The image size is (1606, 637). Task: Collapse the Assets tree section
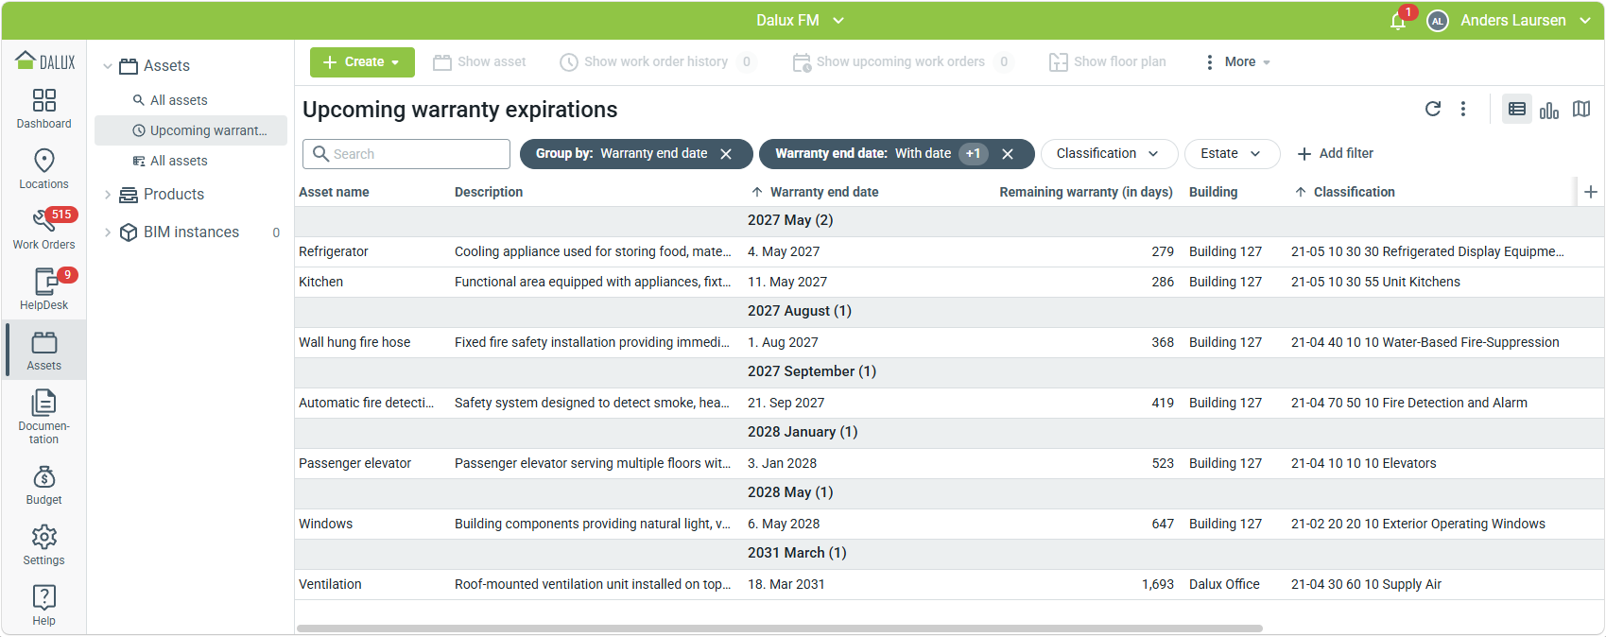point(108,66)
